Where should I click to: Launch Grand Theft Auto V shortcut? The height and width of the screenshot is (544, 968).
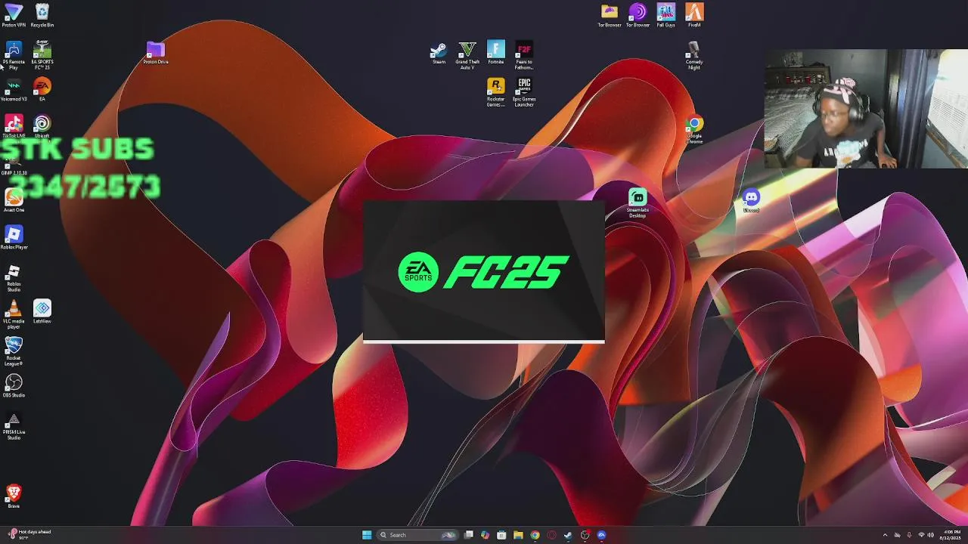(x=467, y=55)
